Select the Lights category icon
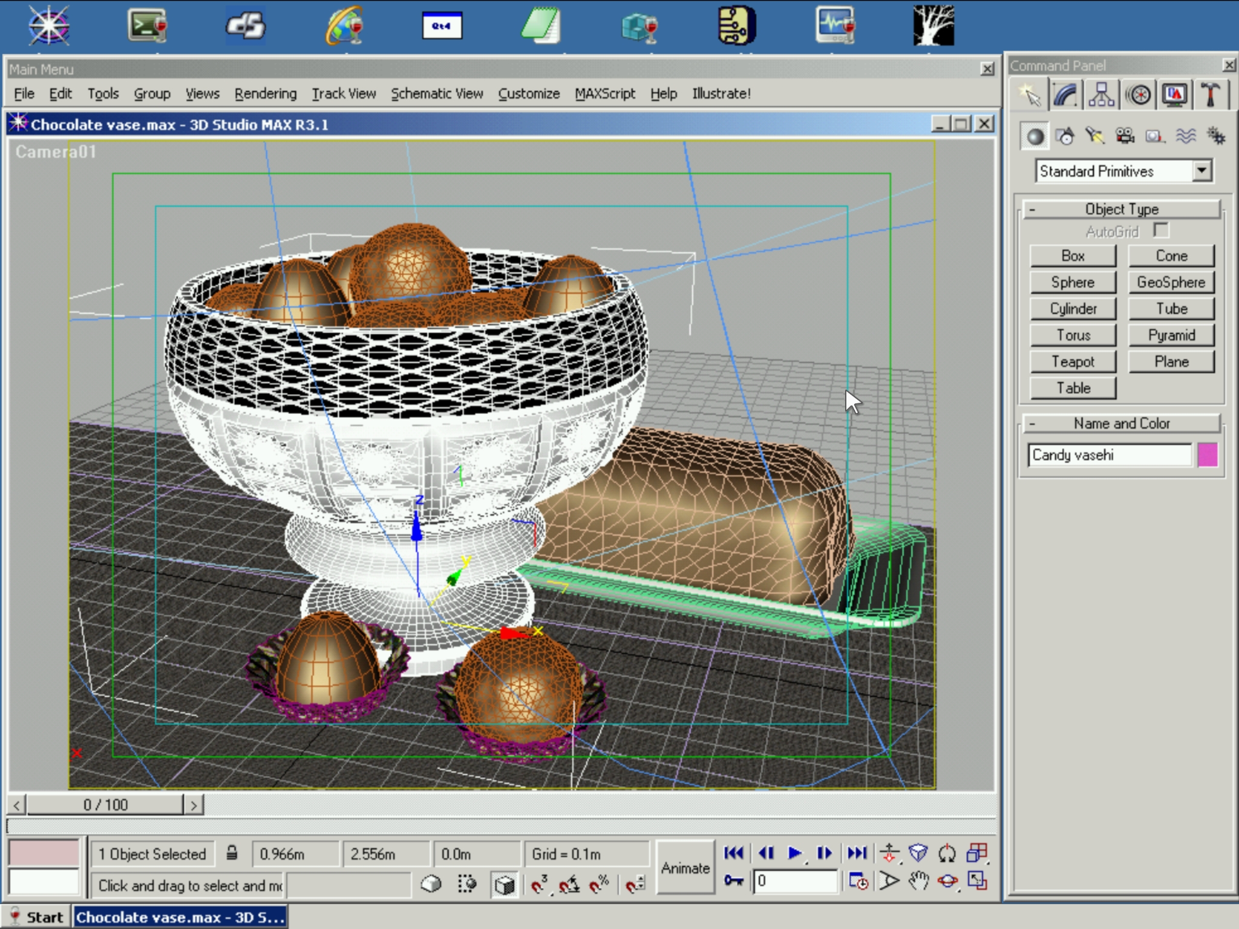 click(x=1094, y=136)
